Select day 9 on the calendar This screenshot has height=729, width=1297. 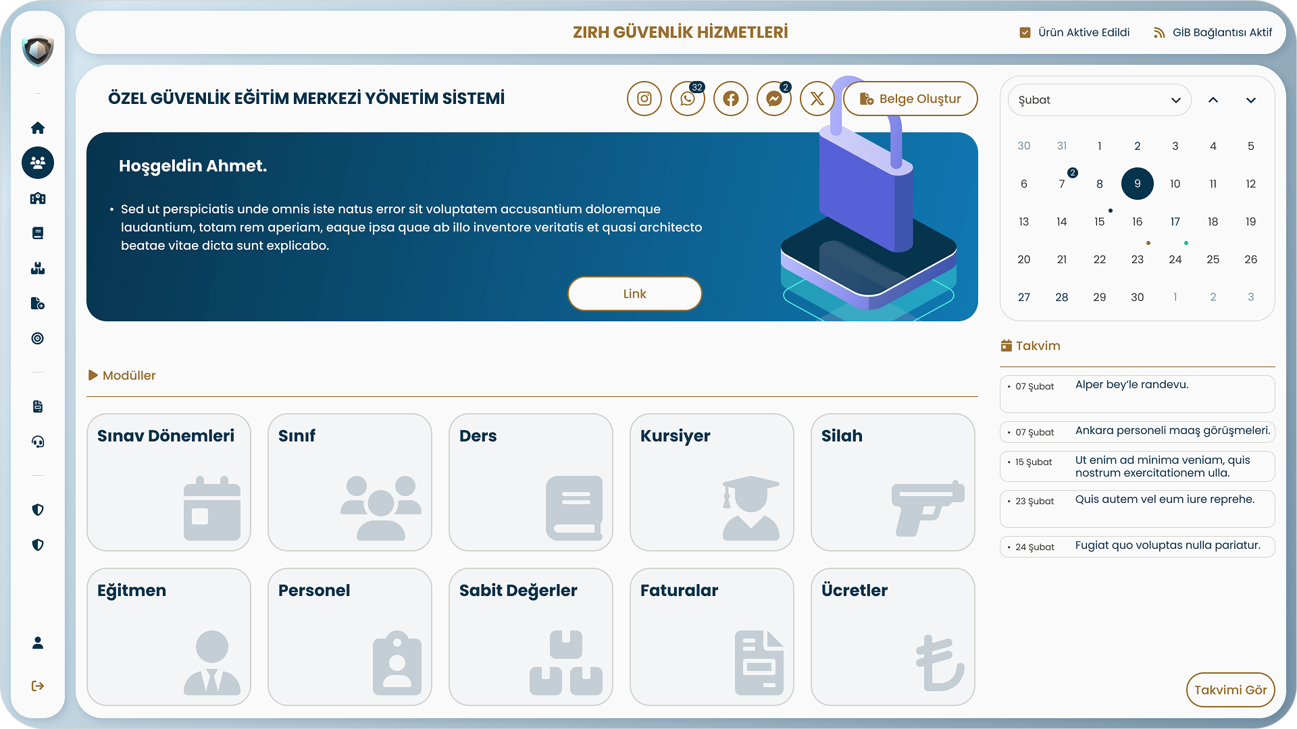coord(1137,183)
